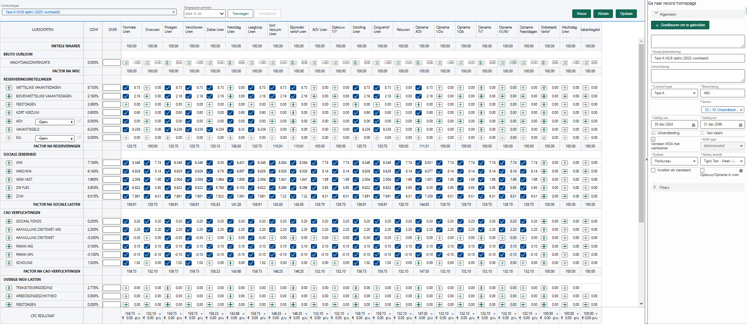Toggle Verreken WGA met werknemer checkbox

pos(653,140)
